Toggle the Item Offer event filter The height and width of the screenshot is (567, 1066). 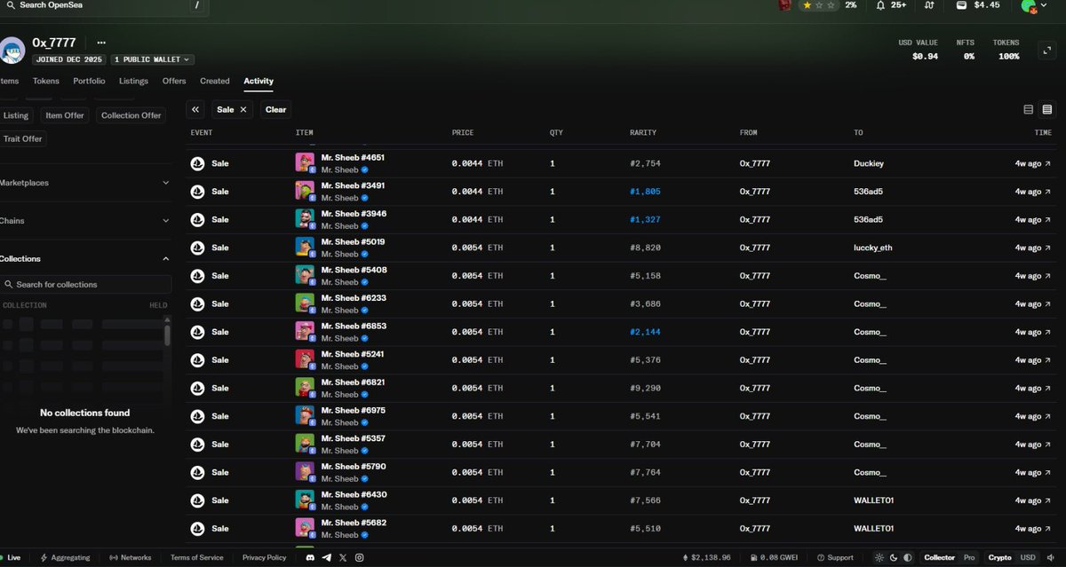click(x=65, y=115)
